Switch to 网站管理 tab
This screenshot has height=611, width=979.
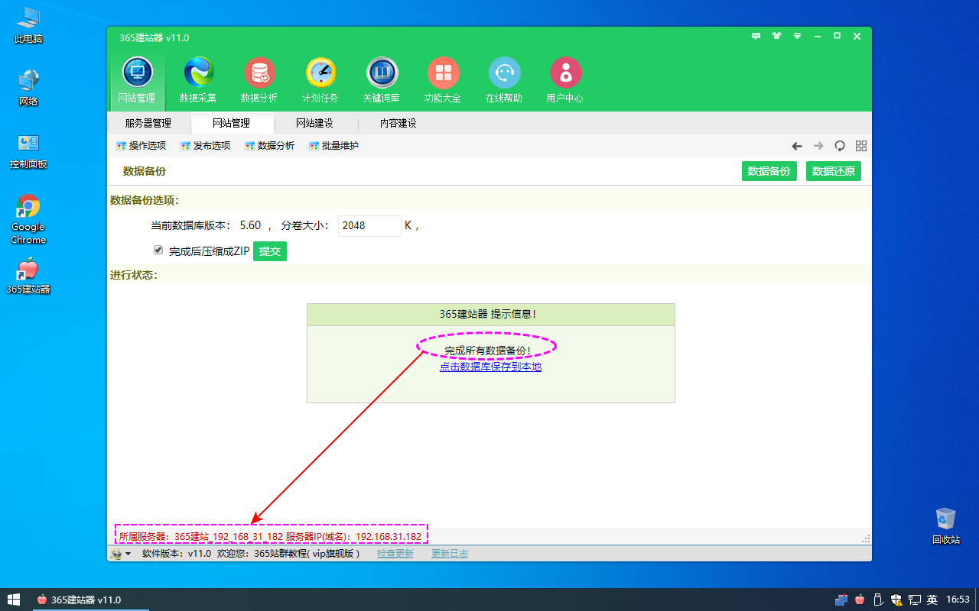tap(232, 123)
